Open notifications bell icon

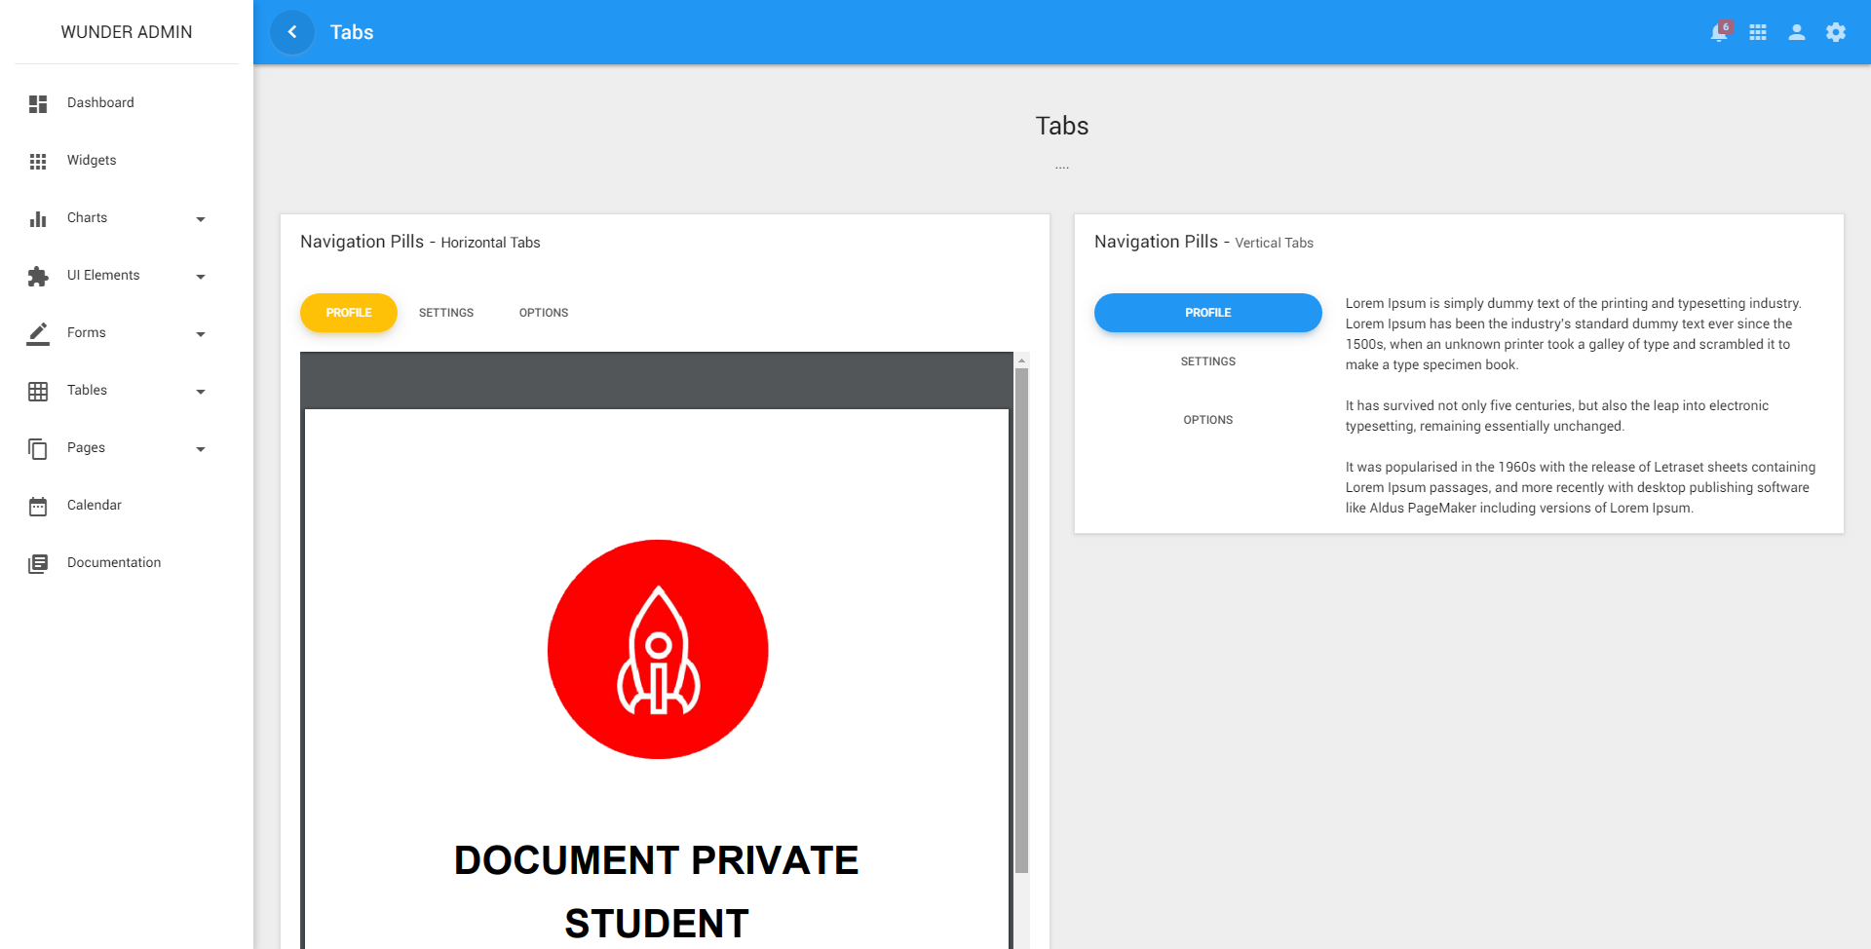tap(1720, 32)
